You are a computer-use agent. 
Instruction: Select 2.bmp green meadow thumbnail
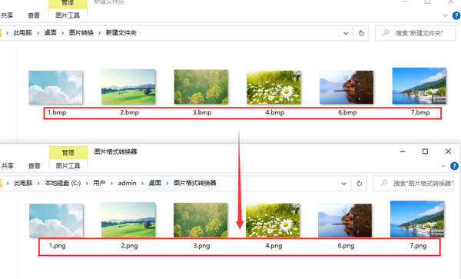click(x=128, y=87)
